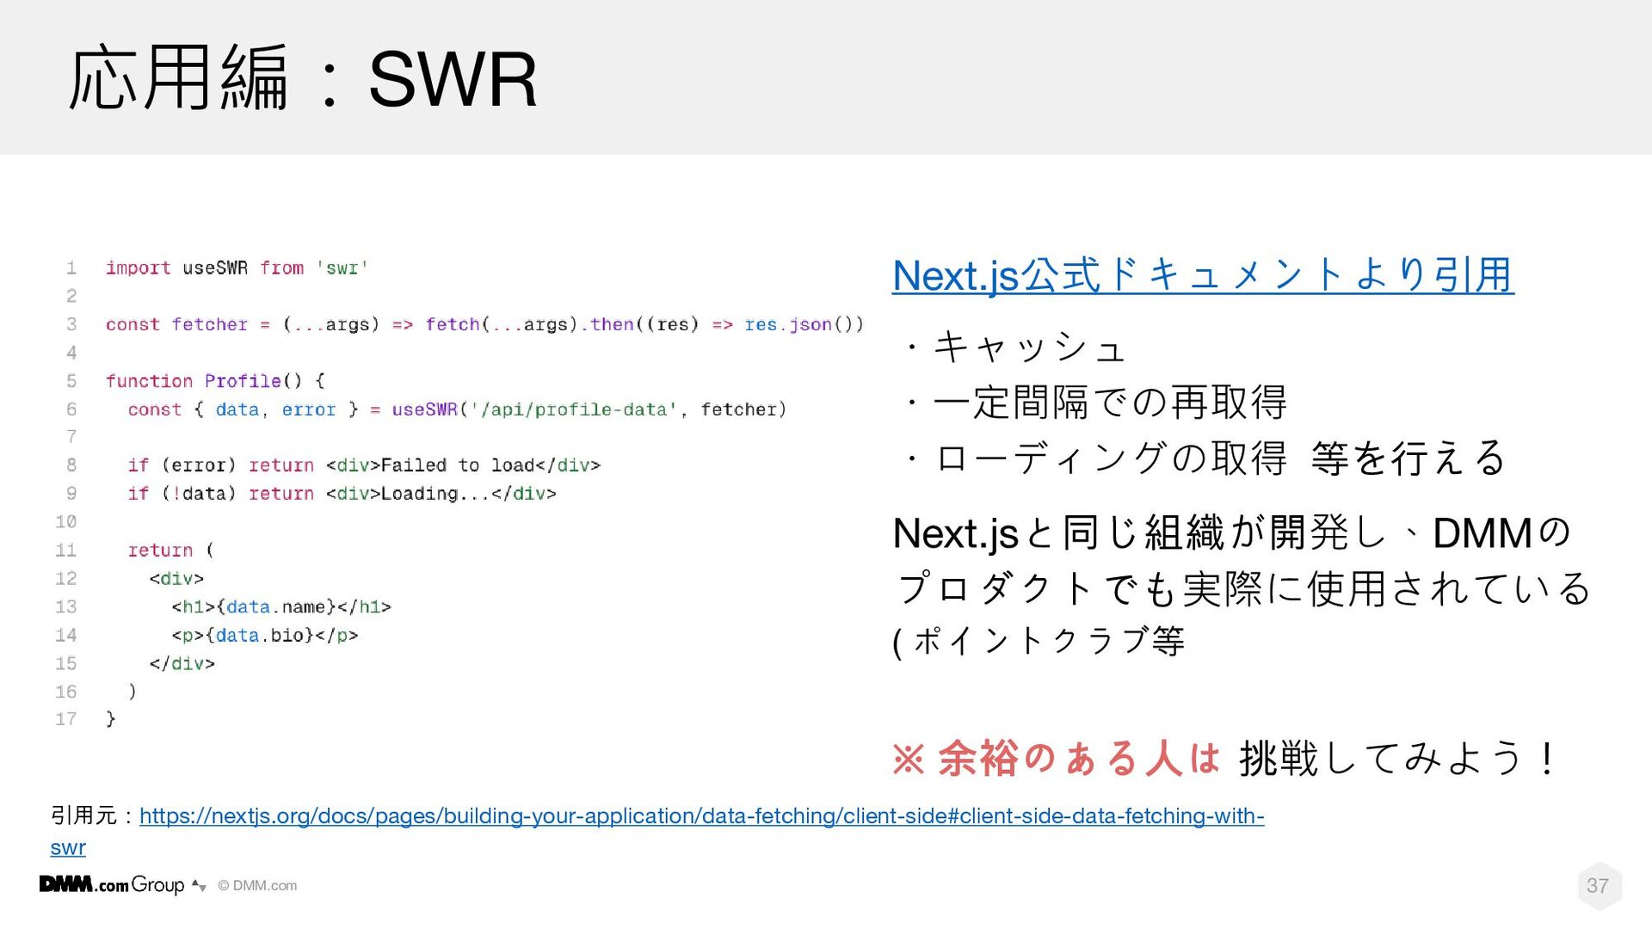Image resolution: width=1652 pixels, height=929 pixels.
Task: Click the red ※ 余裕のある人は text
Action: tap(1056, 759)
